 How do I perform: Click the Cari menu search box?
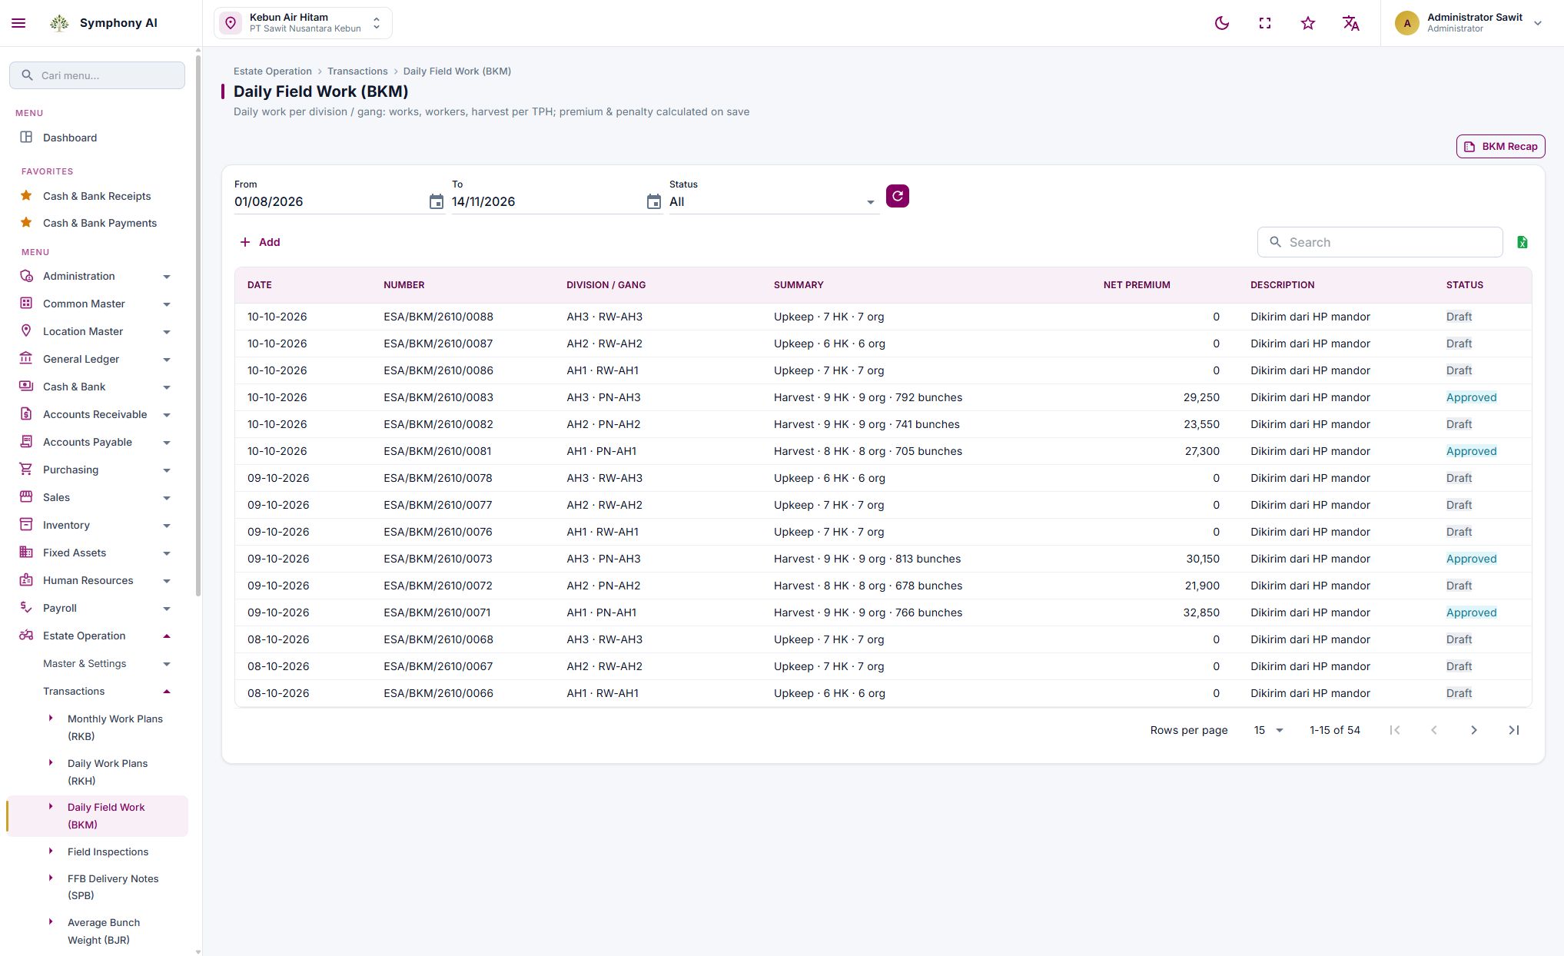point(97,75)
